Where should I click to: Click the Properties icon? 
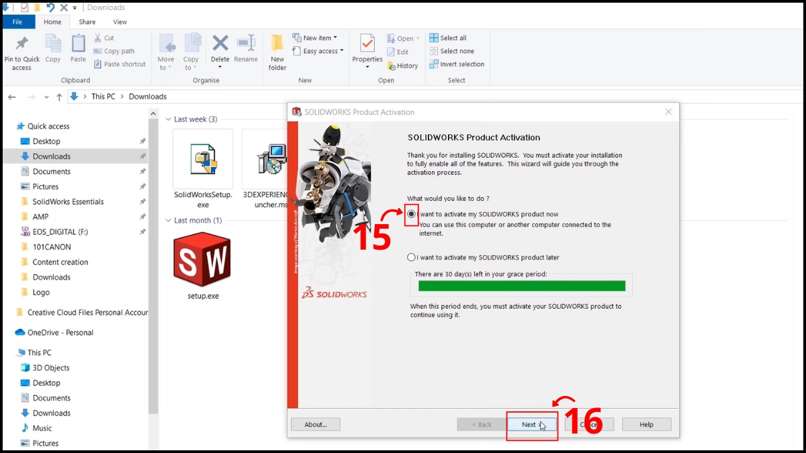(367, 43)
